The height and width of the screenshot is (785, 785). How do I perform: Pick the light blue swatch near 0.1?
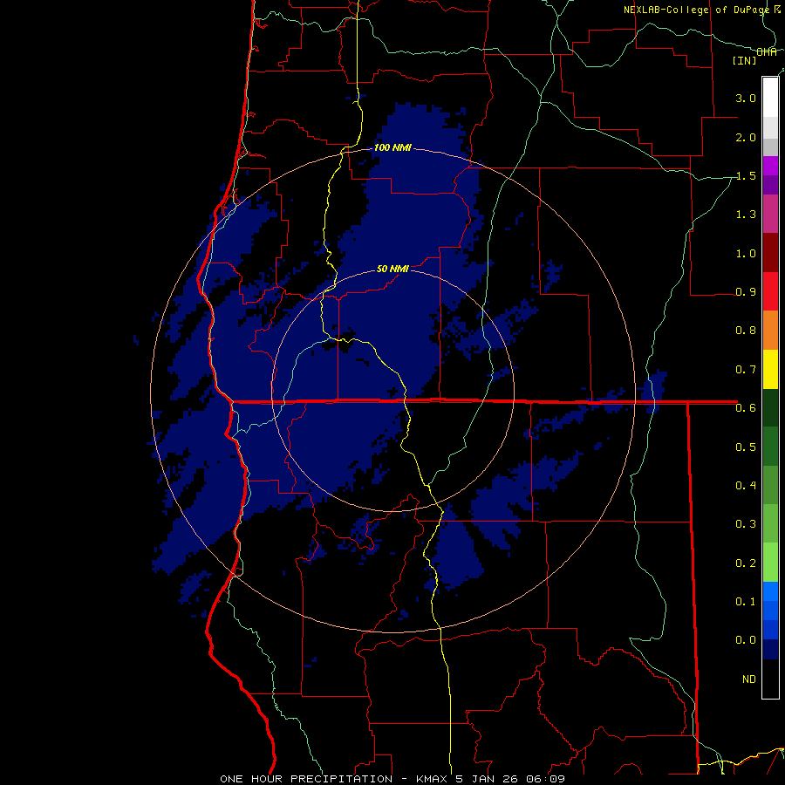770,591
